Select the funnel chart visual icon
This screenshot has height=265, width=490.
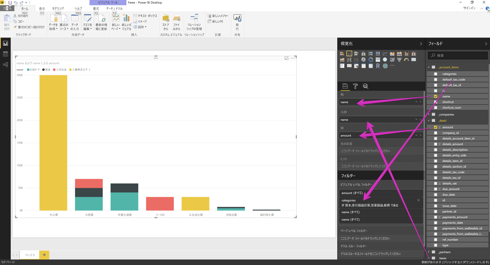(x=399, y=60)
